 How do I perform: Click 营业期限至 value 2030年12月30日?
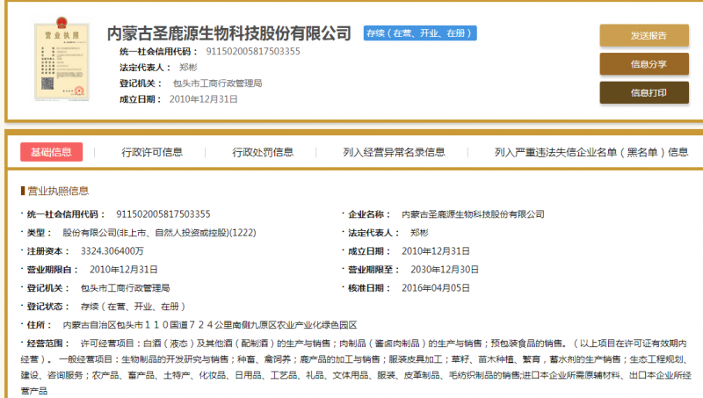[x=445, y=270]
